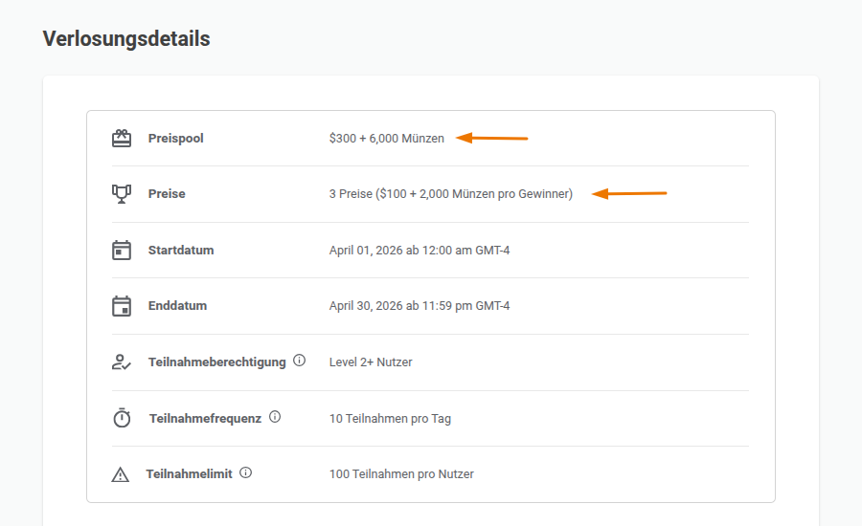
Task: Click the Preispool label
Action: pos(176,139)
